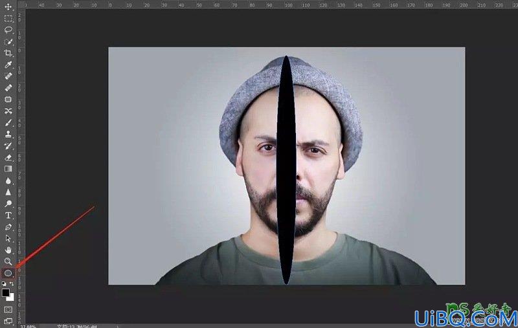Select the Eraser tool

[8, 157]
